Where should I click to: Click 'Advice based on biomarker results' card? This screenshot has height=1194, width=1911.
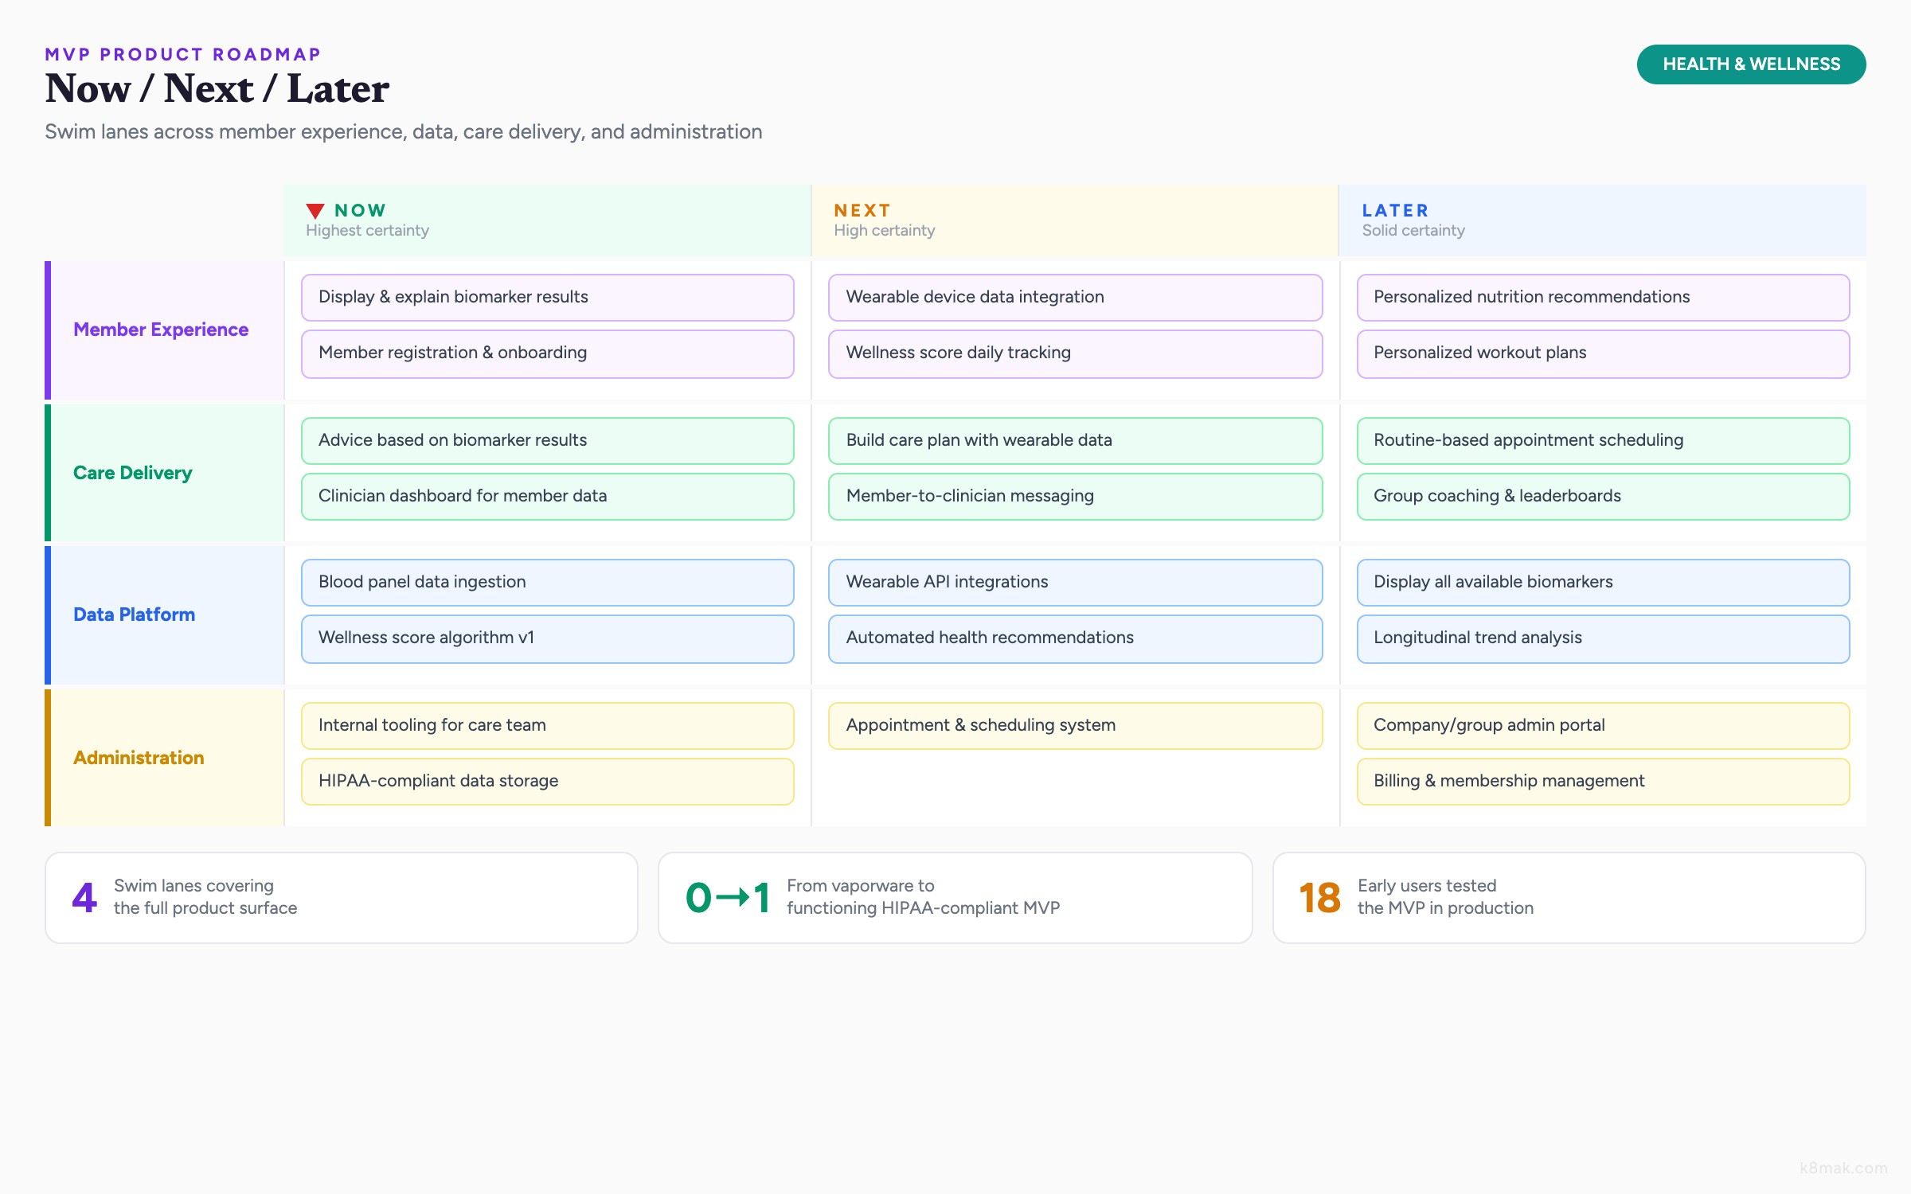[548, 441]
